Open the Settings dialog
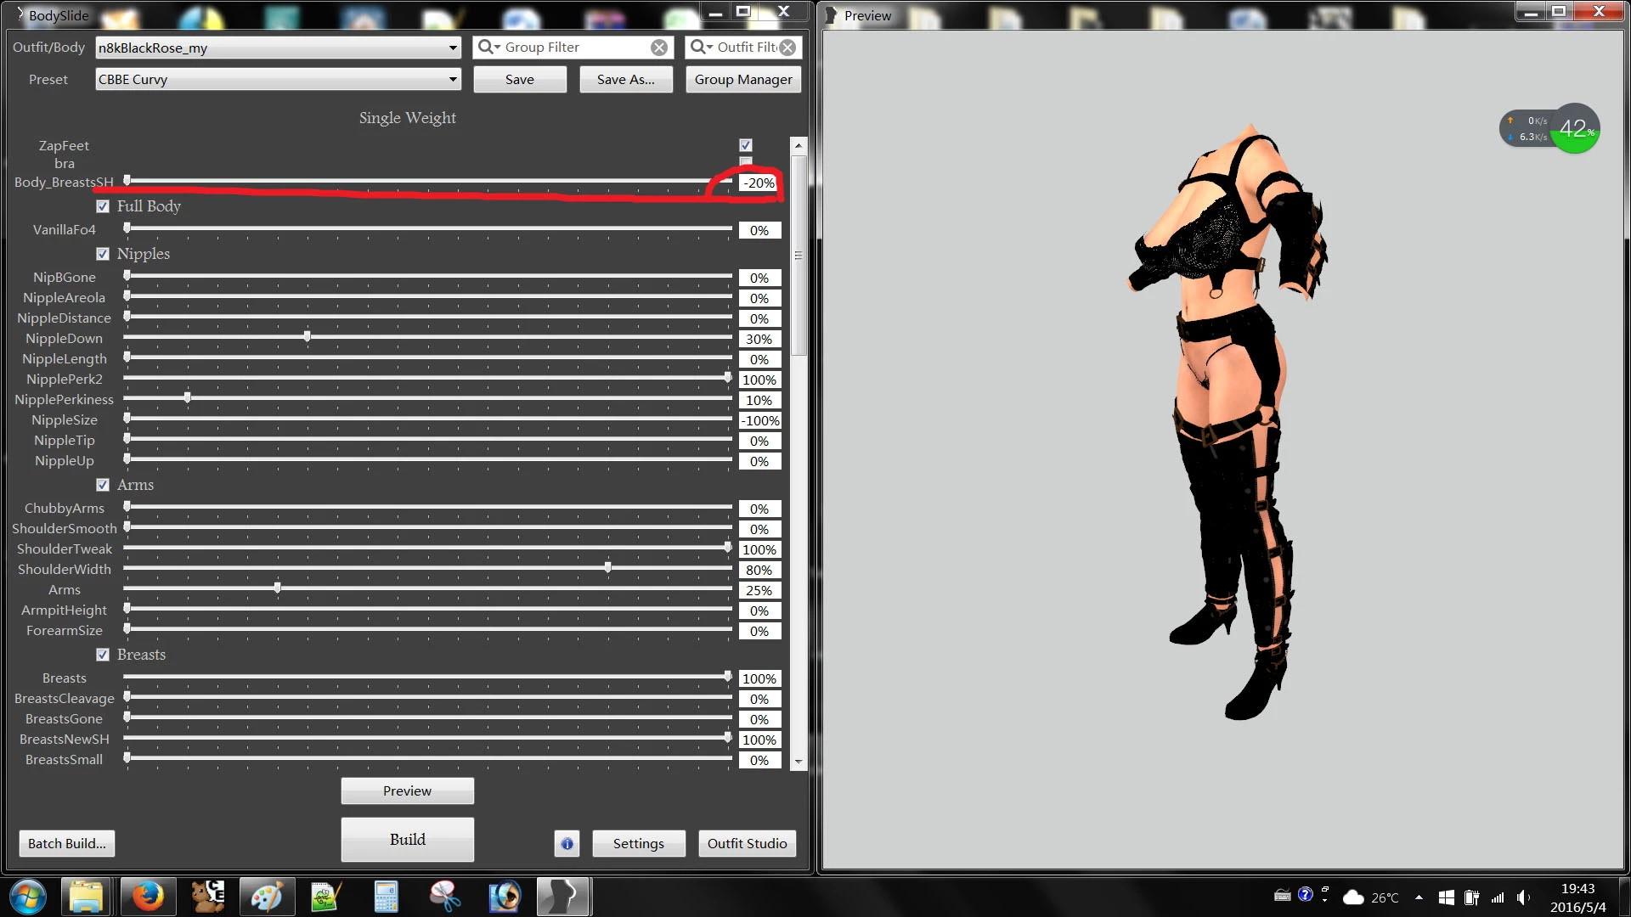Viewport: 1631px width, 917px height. pos(639,843)
